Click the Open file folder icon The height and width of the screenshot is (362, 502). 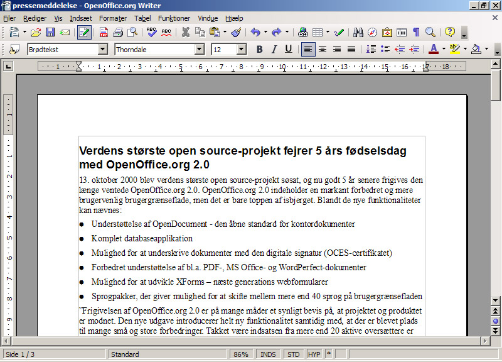click(36, 33)
